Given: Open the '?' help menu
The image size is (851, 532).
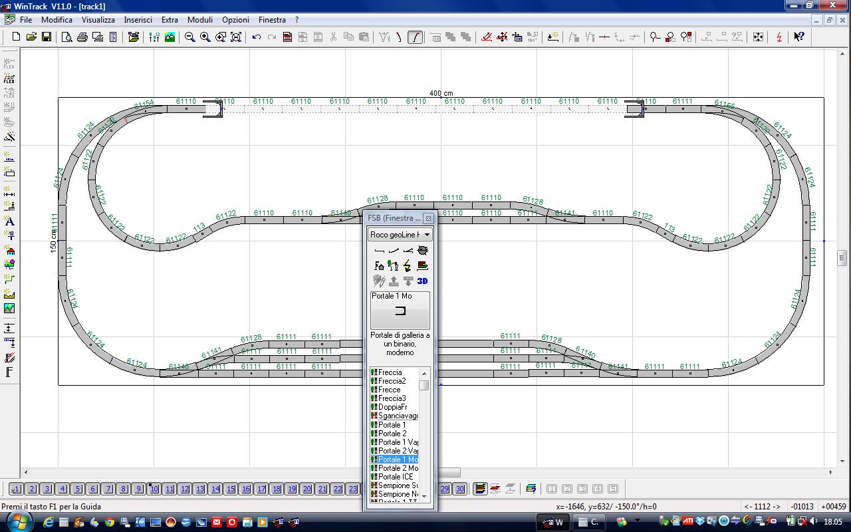Looking at the screenshot, I should pyautogui.click(x=297, y=20).
